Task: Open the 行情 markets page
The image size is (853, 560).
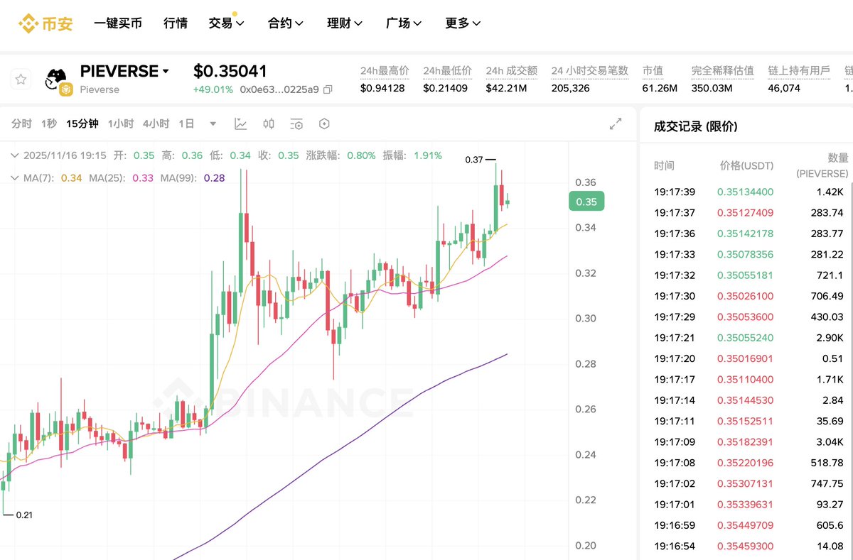Action: (176, 23)
